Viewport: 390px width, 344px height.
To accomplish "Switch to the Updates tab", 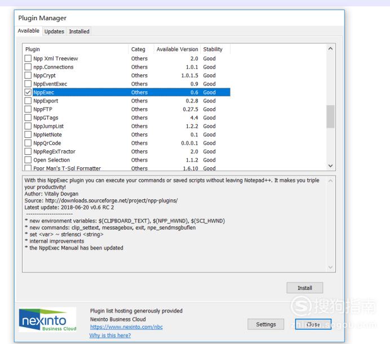I will click(x=54, y=32).
